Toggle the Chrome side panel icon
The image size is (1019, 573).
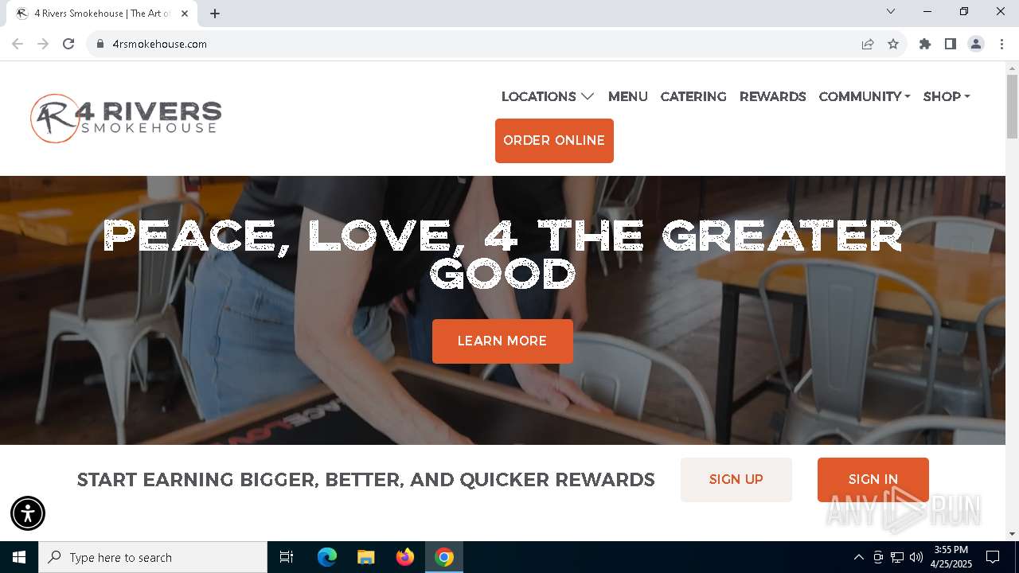point(951,44)
